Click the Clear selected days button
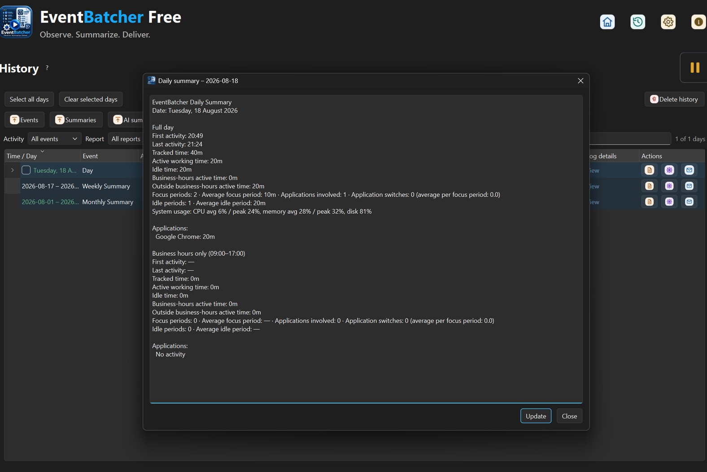Image resolution: width=707 pixels, height=472 pixels. pos(91,99)
